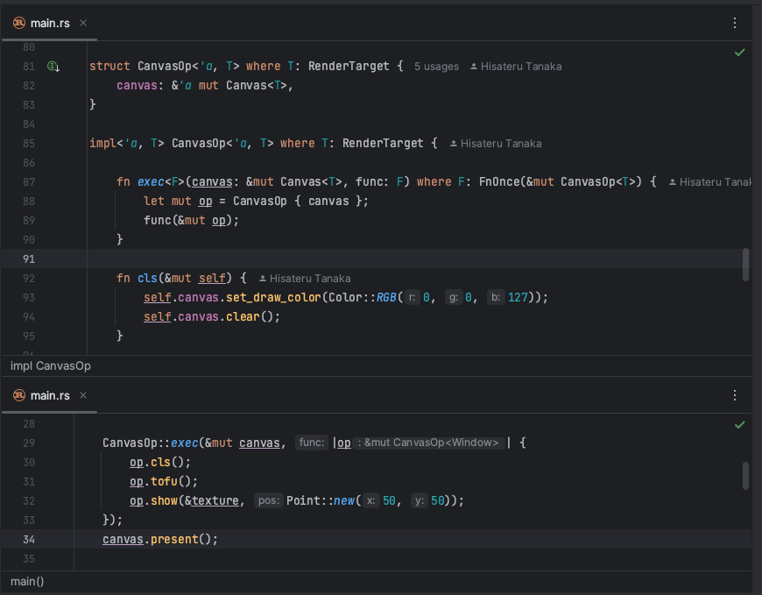Click the 'b:' parameter hint on line 93
The image size is (762, 595).
click(x=495, y=298)
